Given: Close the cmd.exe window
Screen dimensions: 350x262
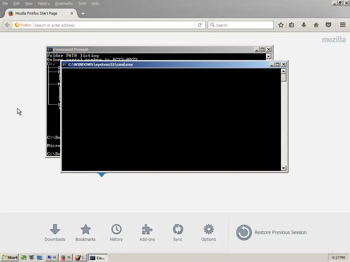Looking at the screenshot, I should coord(283,64).
